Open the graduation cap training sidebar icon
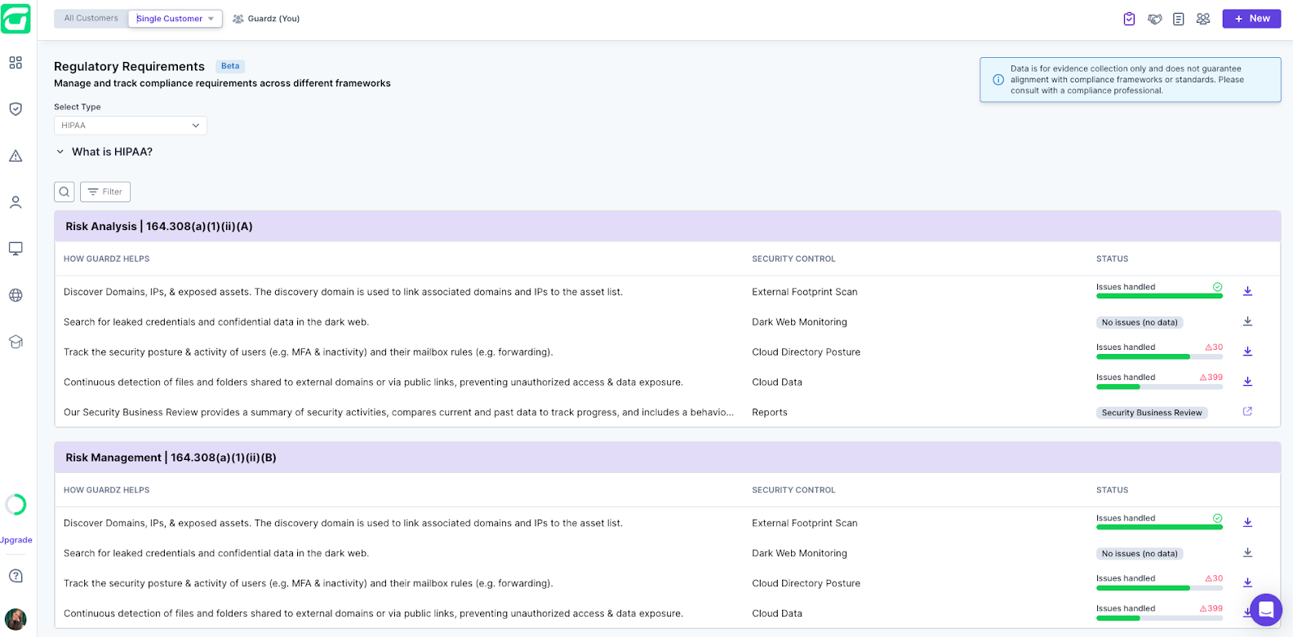Viewport: 1293px width, 637px height. tap(16, 342)
